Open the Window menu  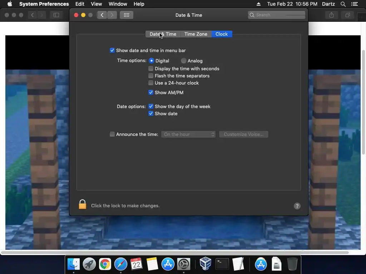coord(118,4)
